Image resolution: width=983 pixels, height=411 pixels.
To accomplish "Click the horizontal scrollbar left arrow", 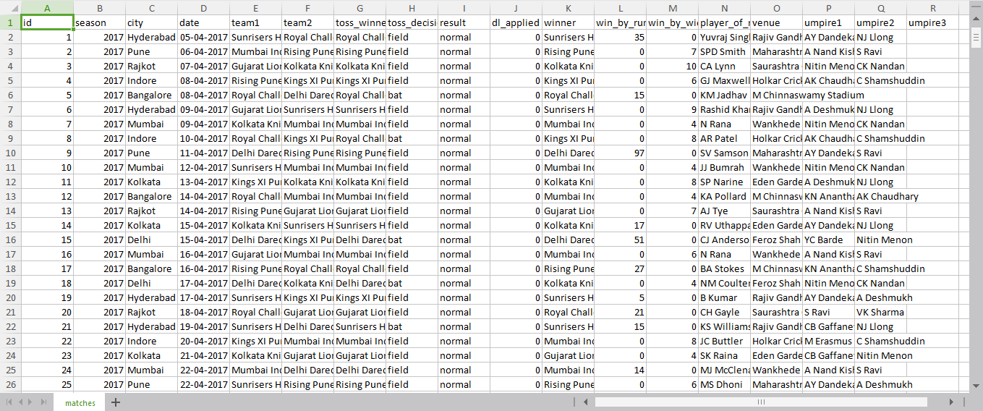I will (586, 402).
